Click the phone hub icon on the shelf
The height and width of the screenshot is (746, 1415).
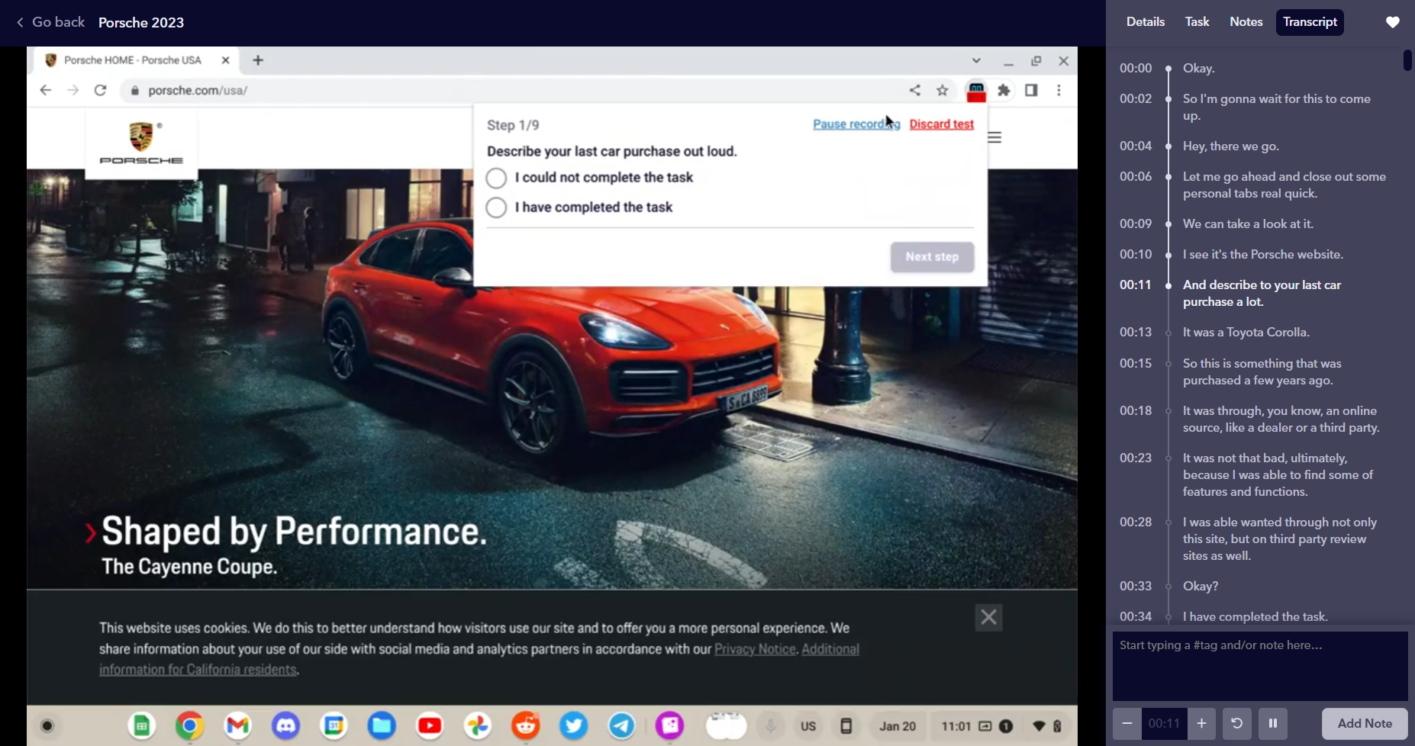(x=846, y=726)
